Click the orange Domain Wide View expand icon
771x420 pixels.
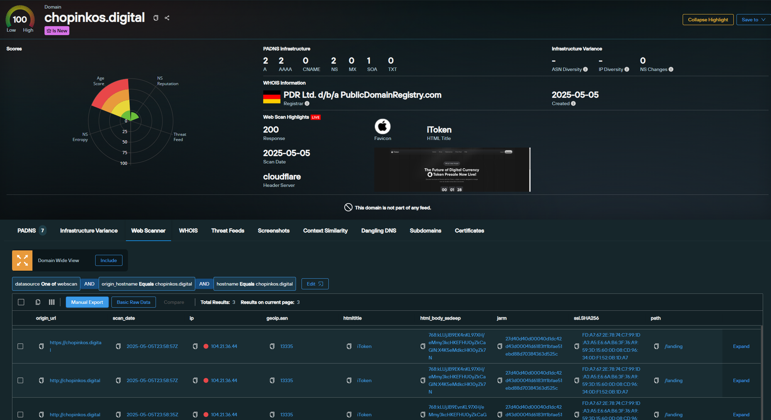22,261
